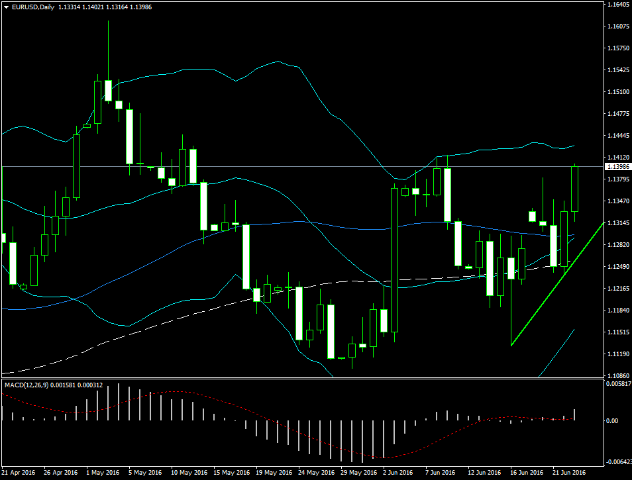Click the 19 May 2016 date label
The height and width of the screenshot is (480, 632).
pos(274,473)
